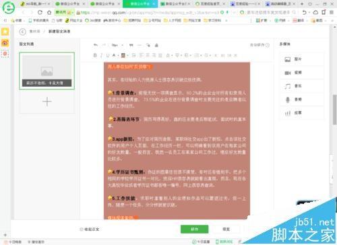This screenshot has height=245, width=337.
Task: Switch to the sixth browser tab
Action: point(210,4)
